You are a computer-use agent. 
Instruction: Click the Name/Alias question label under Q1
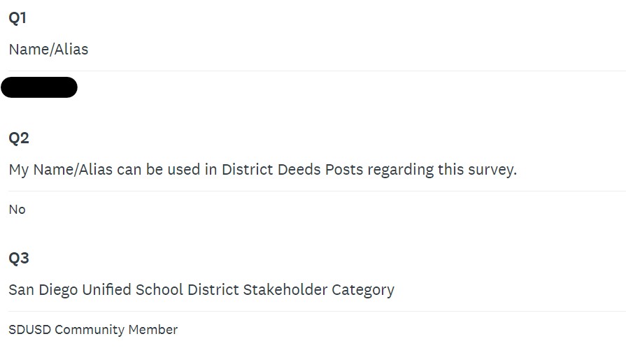tap(48, 50)
